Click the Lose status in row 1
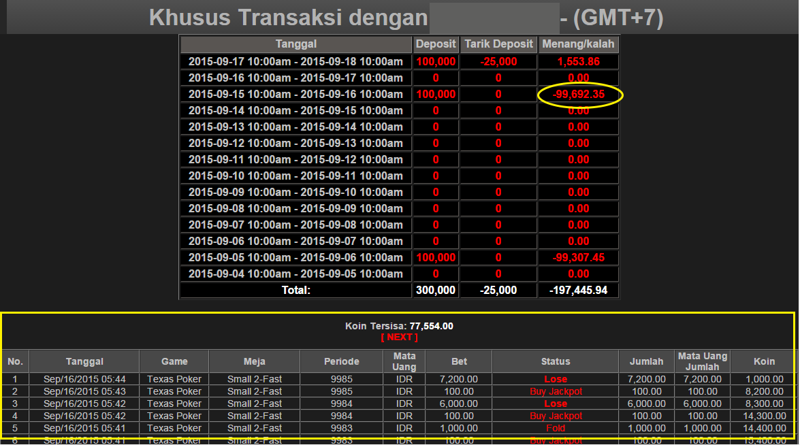The image size is (800, 445). tap(556, 379)
